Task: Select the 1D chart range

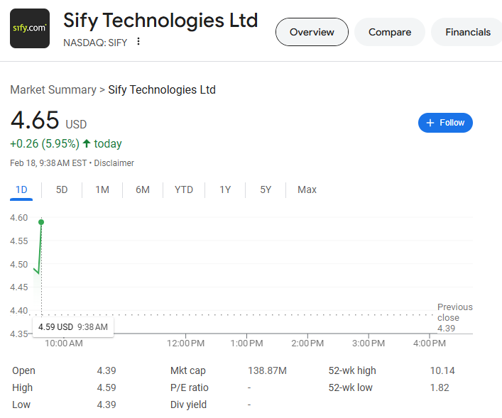Action: (x=21, y=189)
